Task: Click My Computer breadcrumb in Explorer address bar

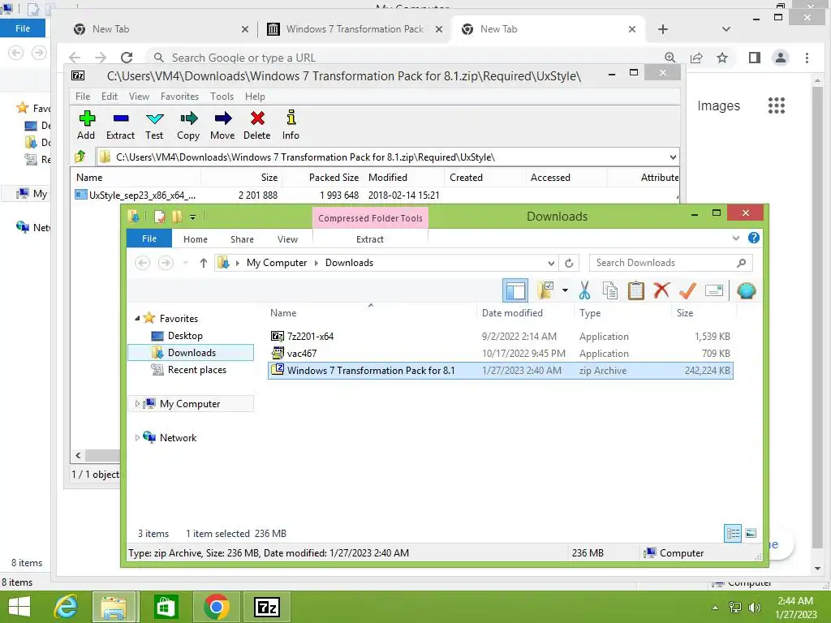Action: pyautogui.click(x=276, y=263)
